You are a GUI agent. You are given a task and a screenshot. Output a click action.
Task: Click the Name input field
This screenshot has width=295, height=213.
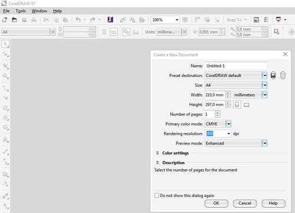[x=235, y=66]
